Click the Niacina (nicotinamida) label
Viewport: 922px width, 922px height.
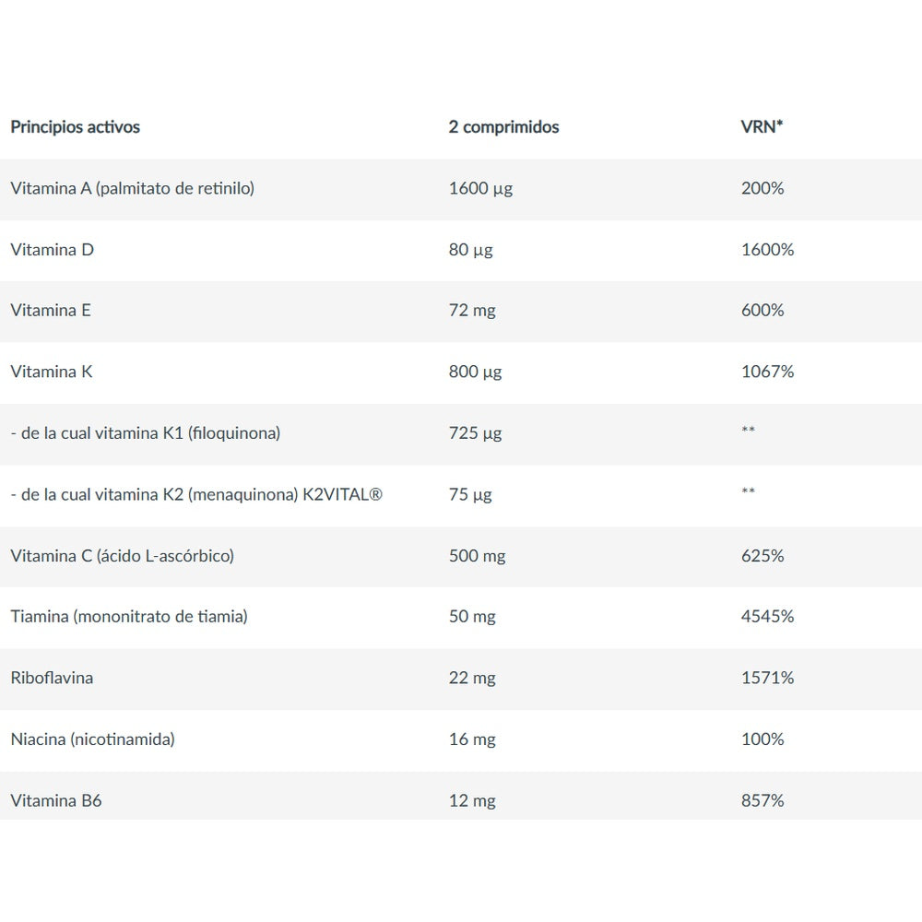pyautogui.click(x=92, y=739)
